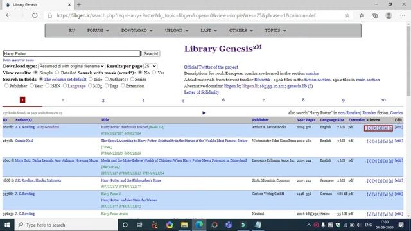Sort results by the Title column
This screenshot has height=231, width=411.
click(x=105, y=120)
